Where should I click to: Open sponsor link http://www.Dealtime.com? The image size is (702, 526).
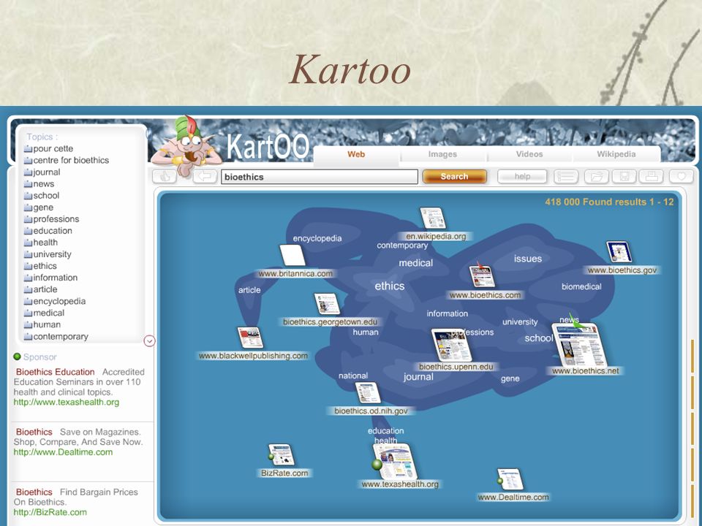tap(63, 452)
